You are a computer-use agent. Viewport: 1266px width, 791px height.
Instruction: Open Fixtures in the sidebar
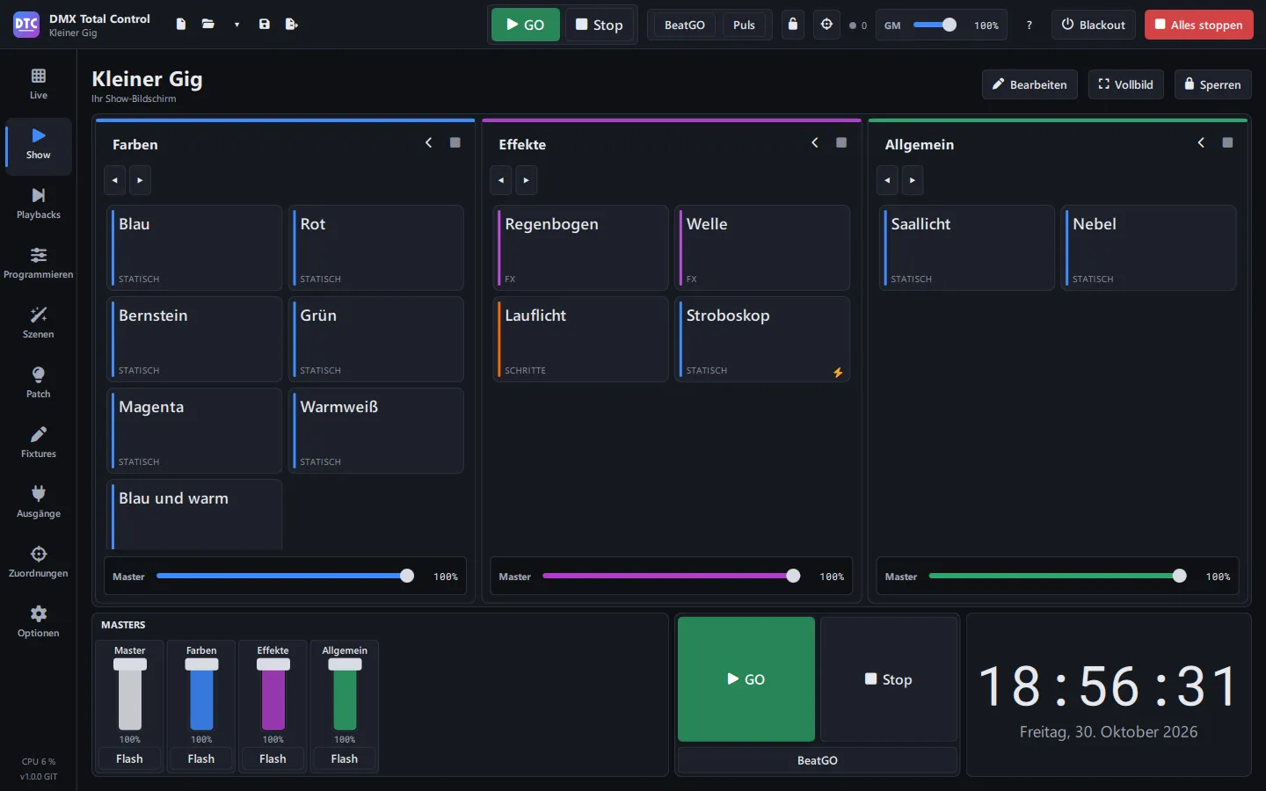point(39,443)
